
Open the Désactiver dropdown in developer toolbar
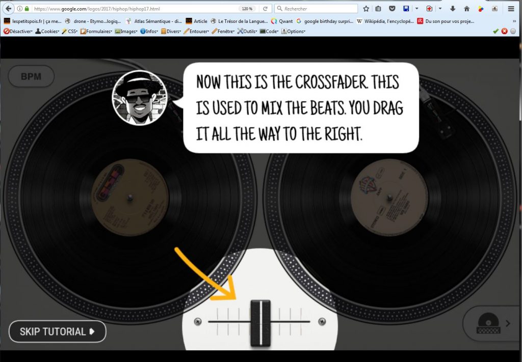coord(18,32)
